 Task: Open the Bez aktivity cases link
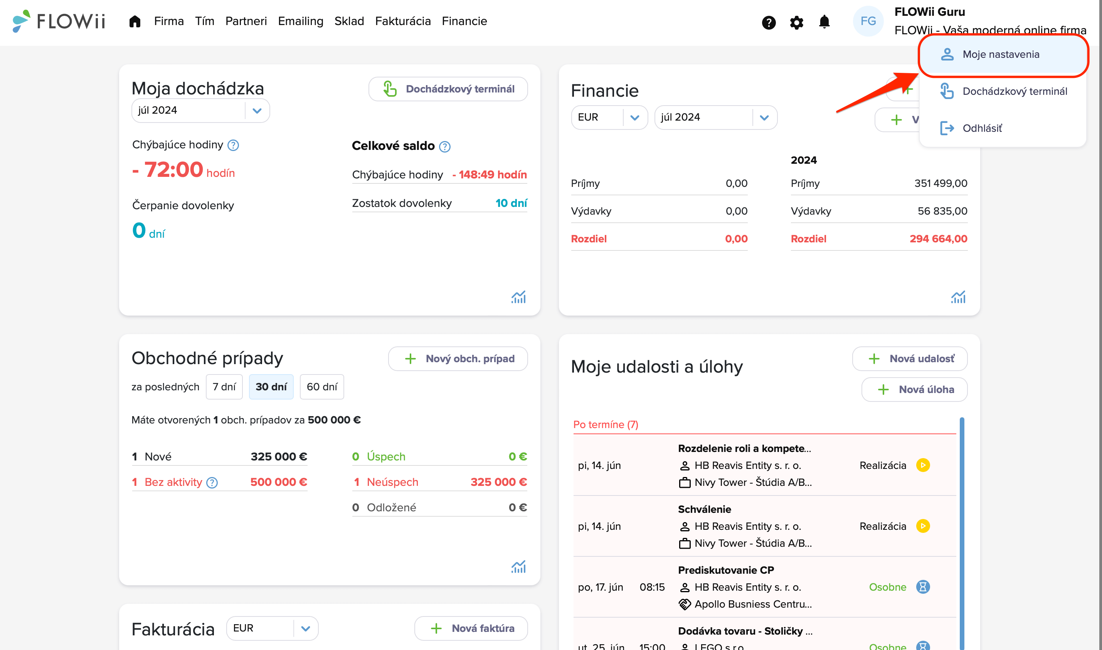click(x=220, y=482)
